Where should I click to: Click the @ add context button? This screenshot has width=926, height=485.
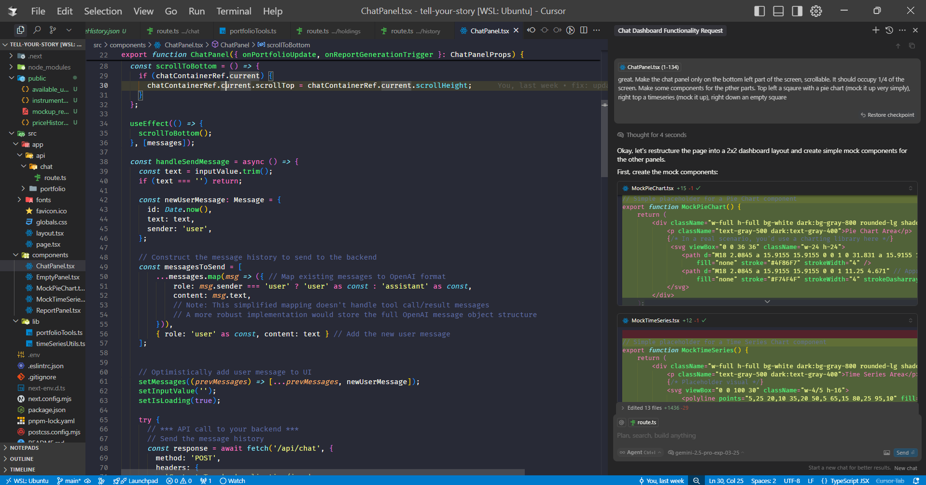pos(622,422)
